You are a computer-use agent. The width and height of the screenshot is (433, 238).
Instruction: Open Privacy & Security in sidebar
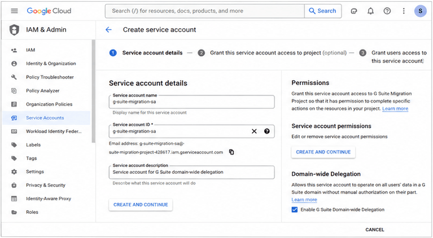click(x=46, y=185)
